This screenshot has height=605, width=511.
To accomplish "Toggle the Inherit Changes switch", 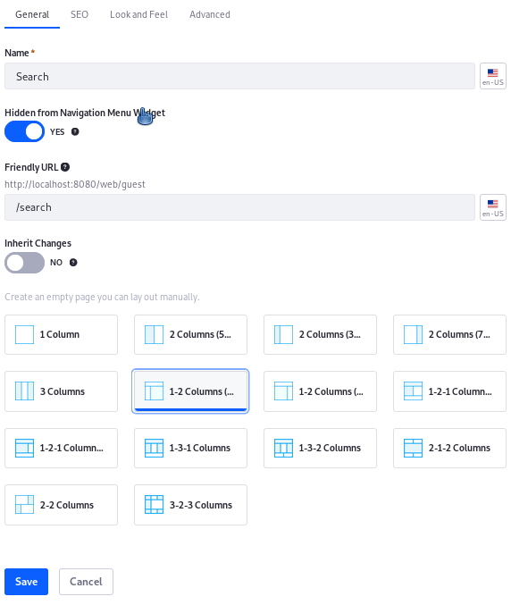I will 24,263.
